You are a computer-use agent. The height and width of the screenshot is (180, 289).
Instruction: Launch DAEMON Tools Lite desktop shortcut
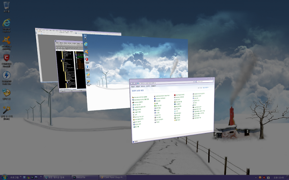[x=6, y=78]
